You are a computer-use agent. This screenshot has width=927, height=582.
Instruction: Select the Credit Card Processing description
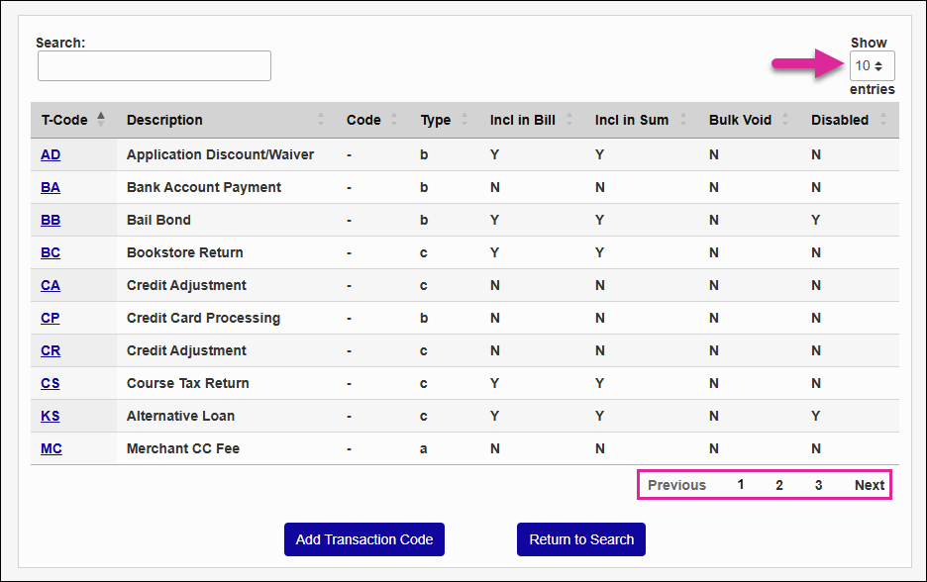pyautogui.click(x=203, y=318)
